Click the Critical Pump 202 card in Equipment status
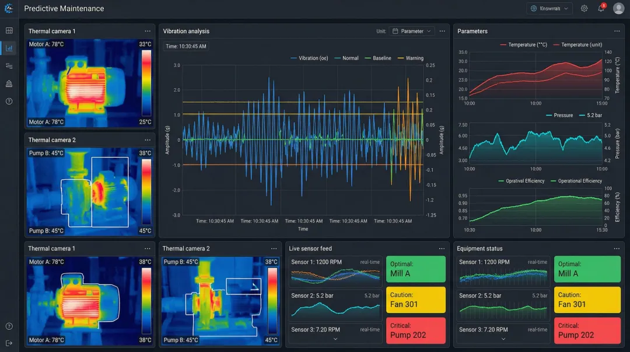Image resolution: width=630 pixels, height=352 pixels. click(587, 330)
